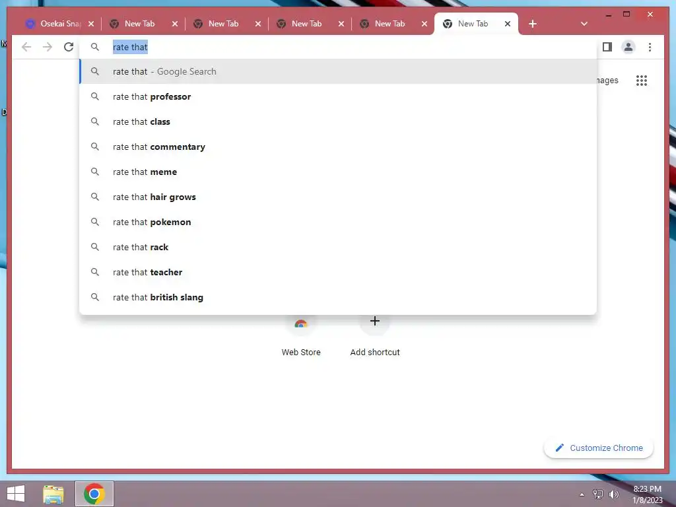Select 'rate that - Google Search' suggestion

click(x=338, y=71)
